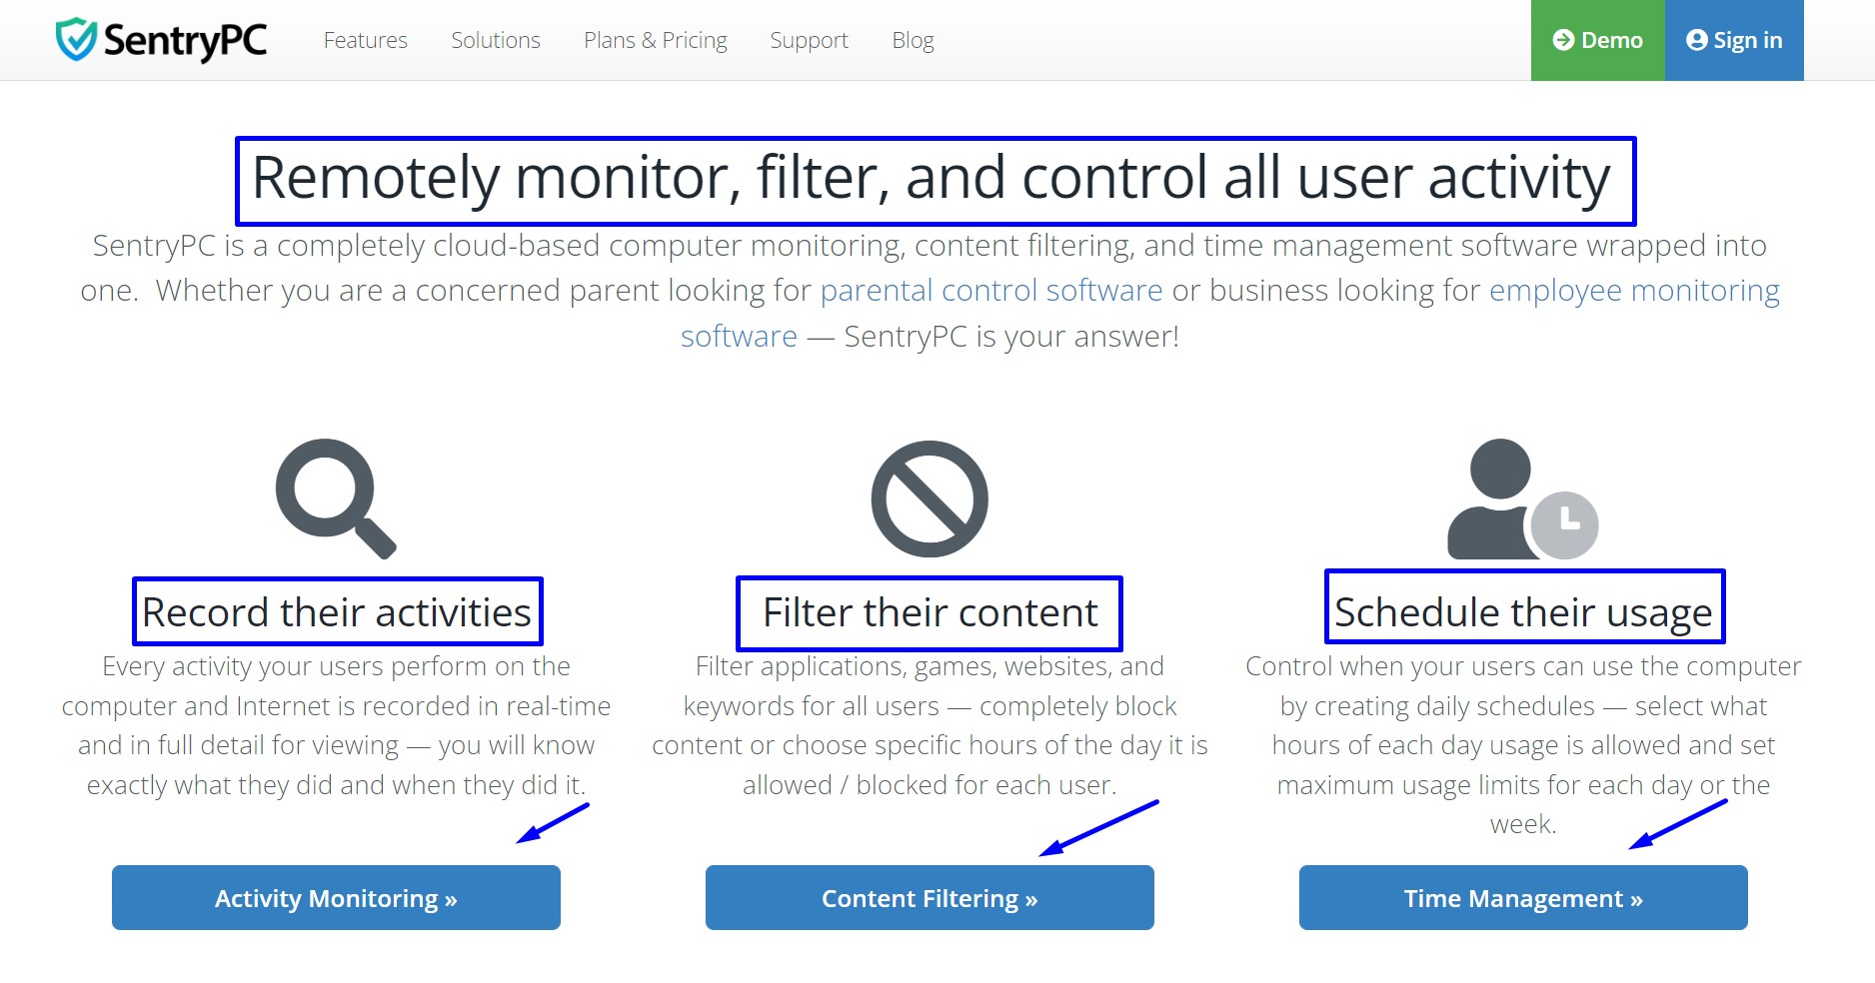Click the Schedule their usage heading
This screenshot has height=983, width=1875.
click(1523, 612)
